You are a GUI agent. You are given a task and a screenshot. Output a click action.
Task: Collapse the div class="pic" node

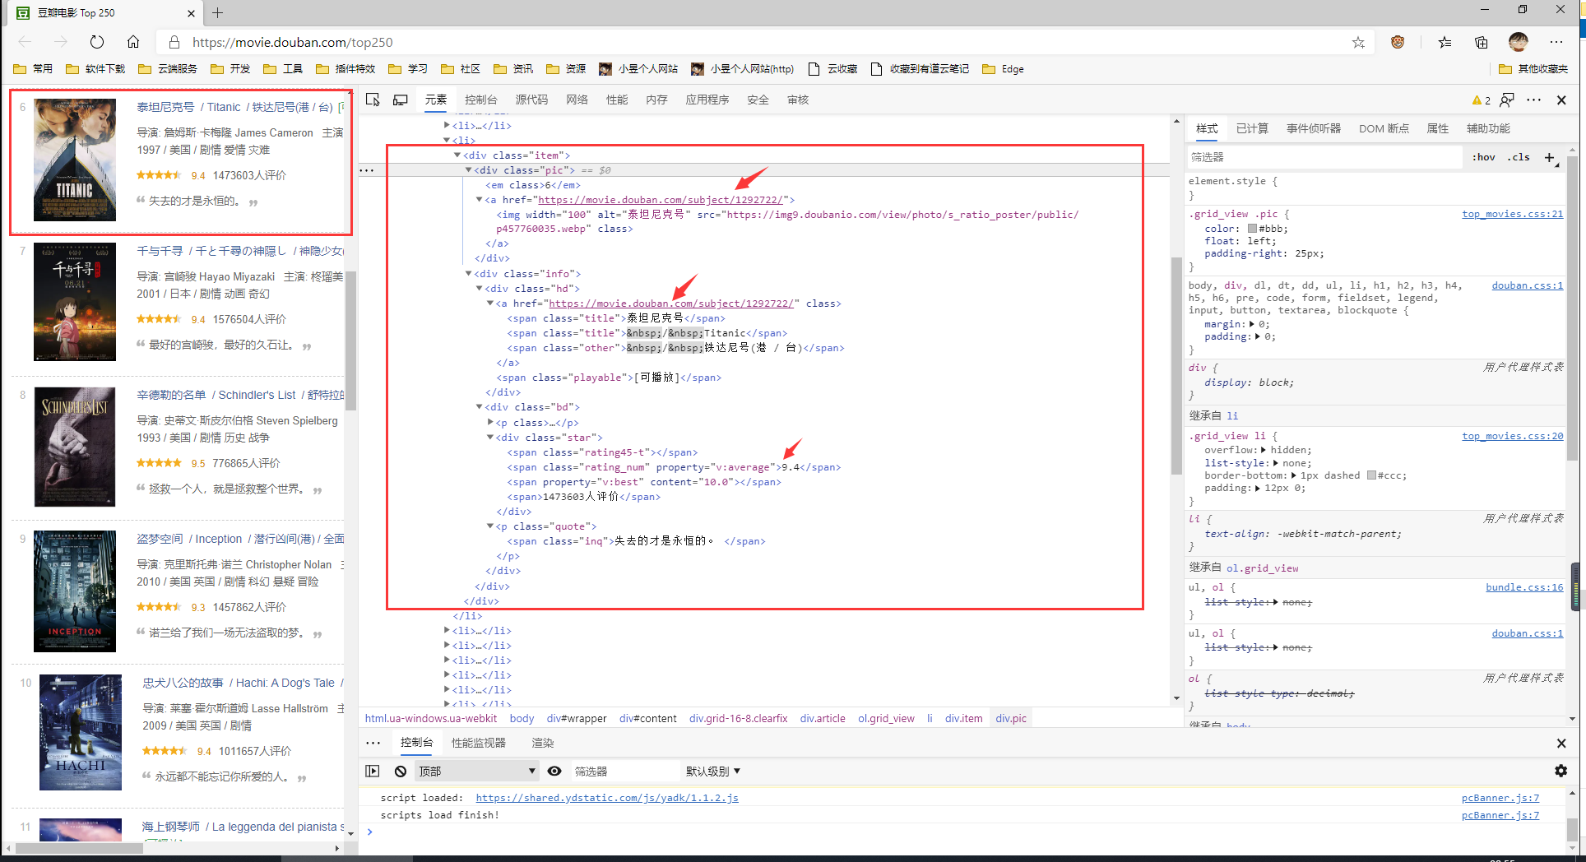pos(468,169)
